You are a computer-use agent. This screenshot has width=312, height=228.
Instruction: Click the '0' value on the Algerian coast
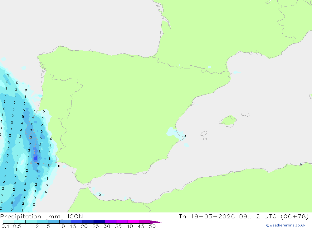(x=301, y=164)
